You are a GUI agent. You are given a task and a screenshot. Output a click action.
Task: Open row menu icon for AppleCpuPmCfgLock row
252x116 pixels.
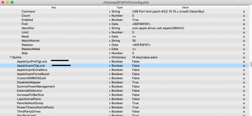pos(244,62)
